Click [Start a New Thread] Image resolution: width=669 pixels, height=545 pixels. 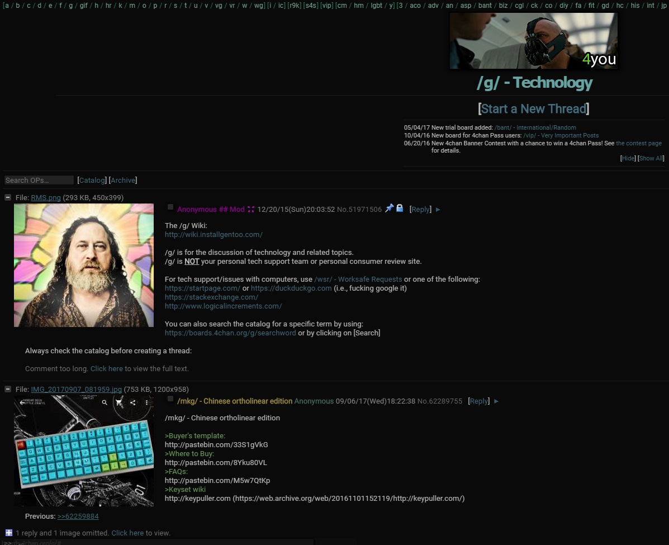pyautogui.click(x=534, y=108)
